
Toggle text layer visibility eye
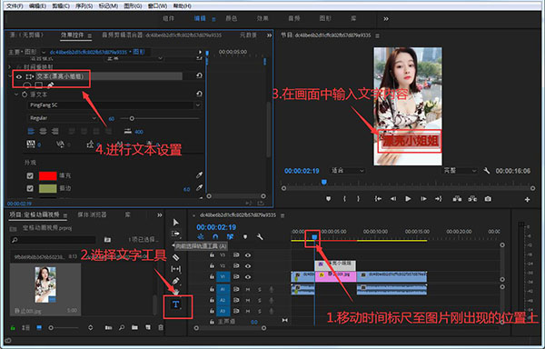click(x=19, y=76)
